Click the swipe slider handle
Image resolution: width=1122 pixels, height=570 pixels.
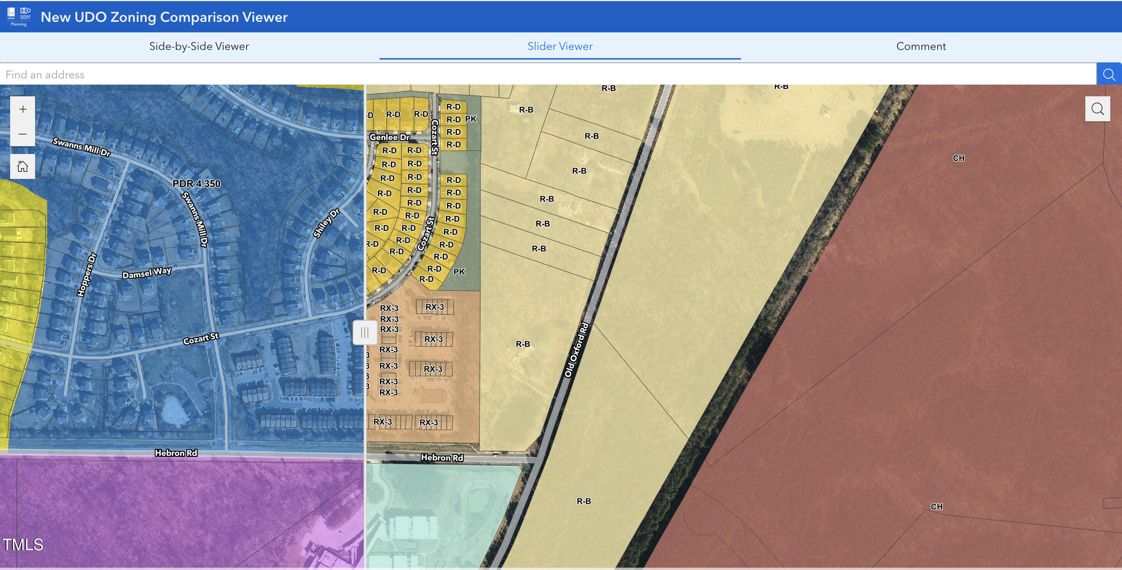[x=364, y=333]
